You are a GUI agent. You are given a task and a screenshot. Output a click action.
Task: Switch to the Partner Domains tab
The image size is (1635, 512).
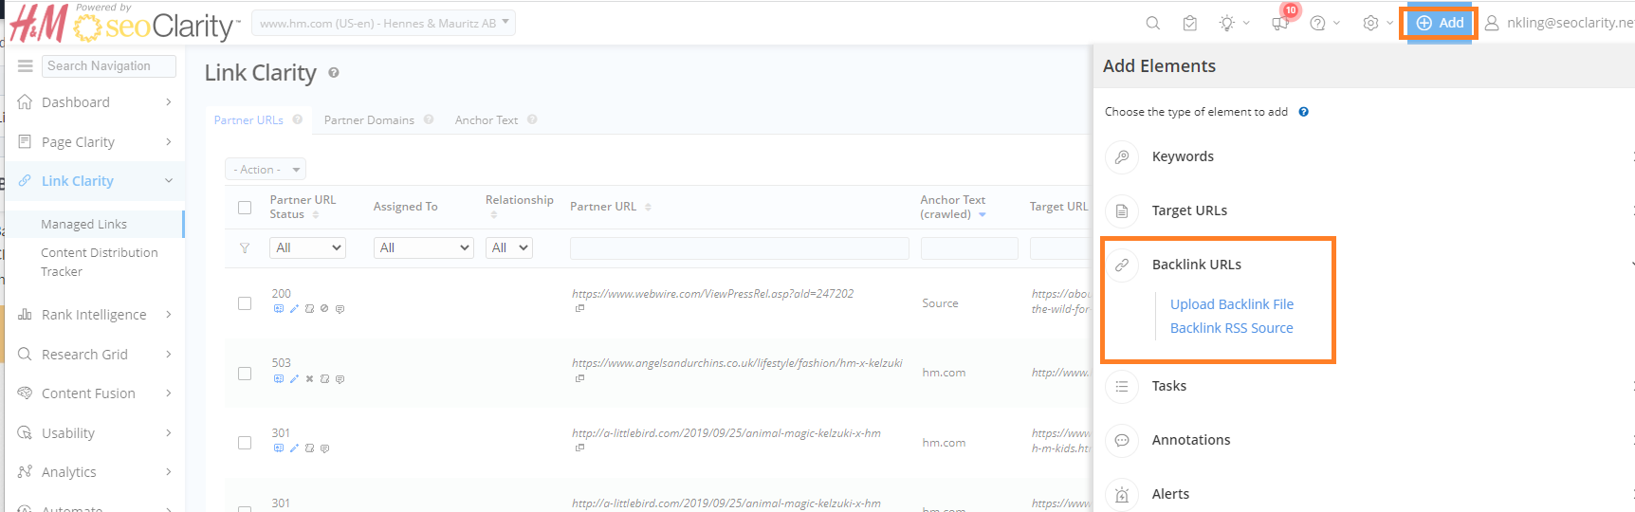[369, 120]
